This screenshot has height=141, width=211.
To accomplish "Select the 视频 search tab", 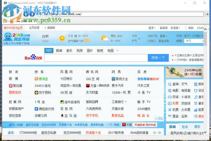I will pyautogui.click(x=79, y=51).
